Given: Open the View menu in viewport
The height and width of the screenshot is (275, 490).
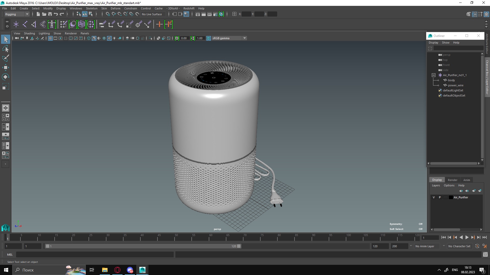Looking at the screenshot, I should (17, 33).
